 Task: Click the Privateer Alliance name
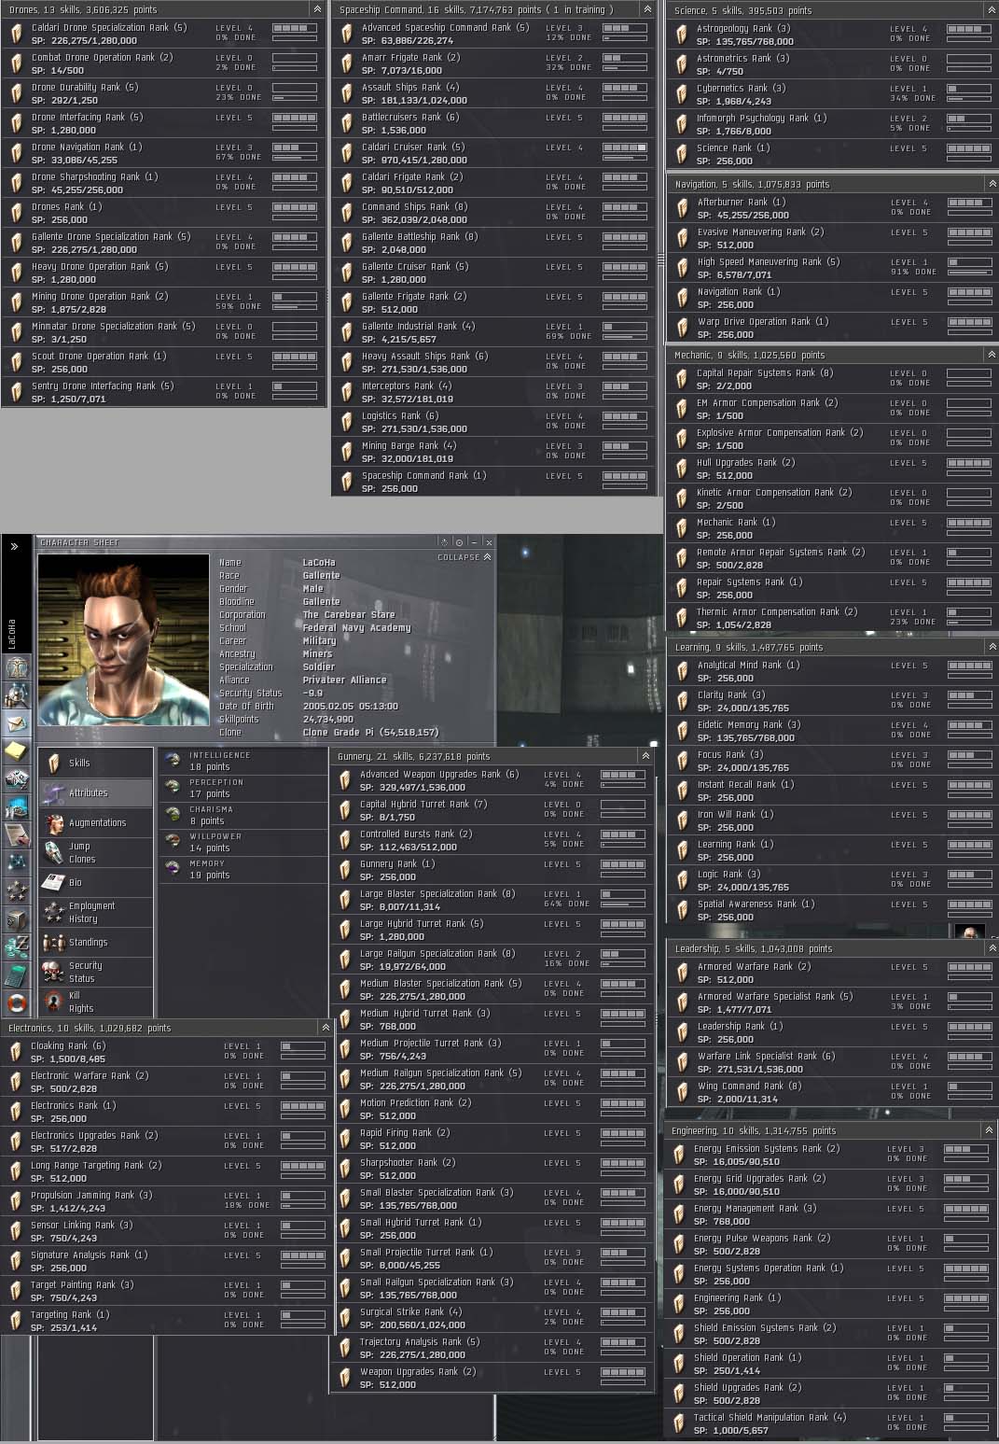344,680
